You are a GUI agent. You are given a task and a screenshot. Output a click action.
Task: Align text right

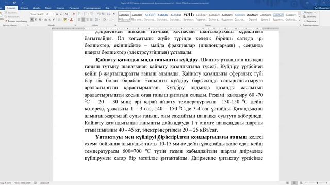(x=87, y=20)
